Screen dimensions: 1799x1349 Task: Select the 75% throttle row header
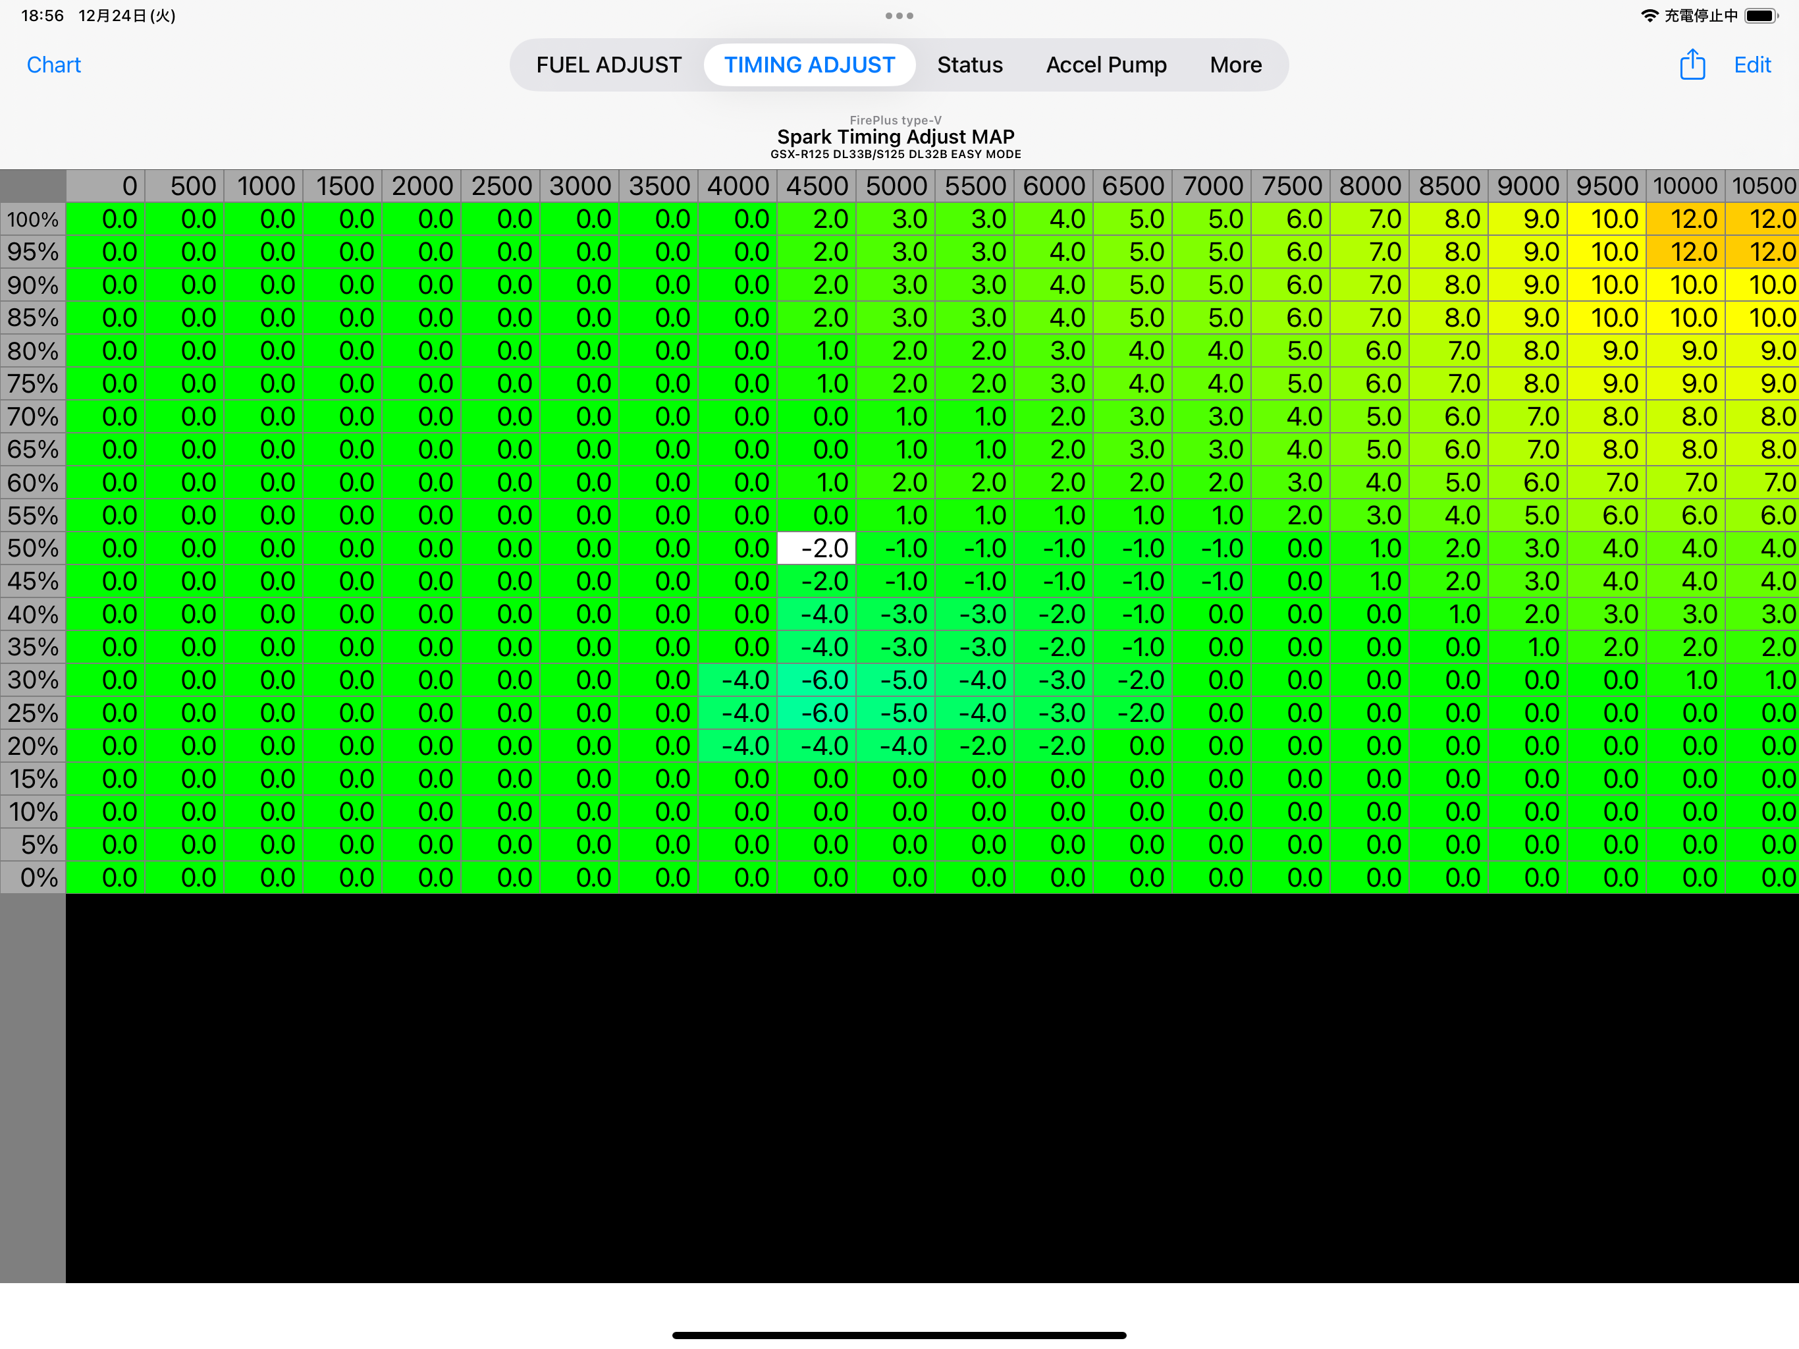pos(32,384)
